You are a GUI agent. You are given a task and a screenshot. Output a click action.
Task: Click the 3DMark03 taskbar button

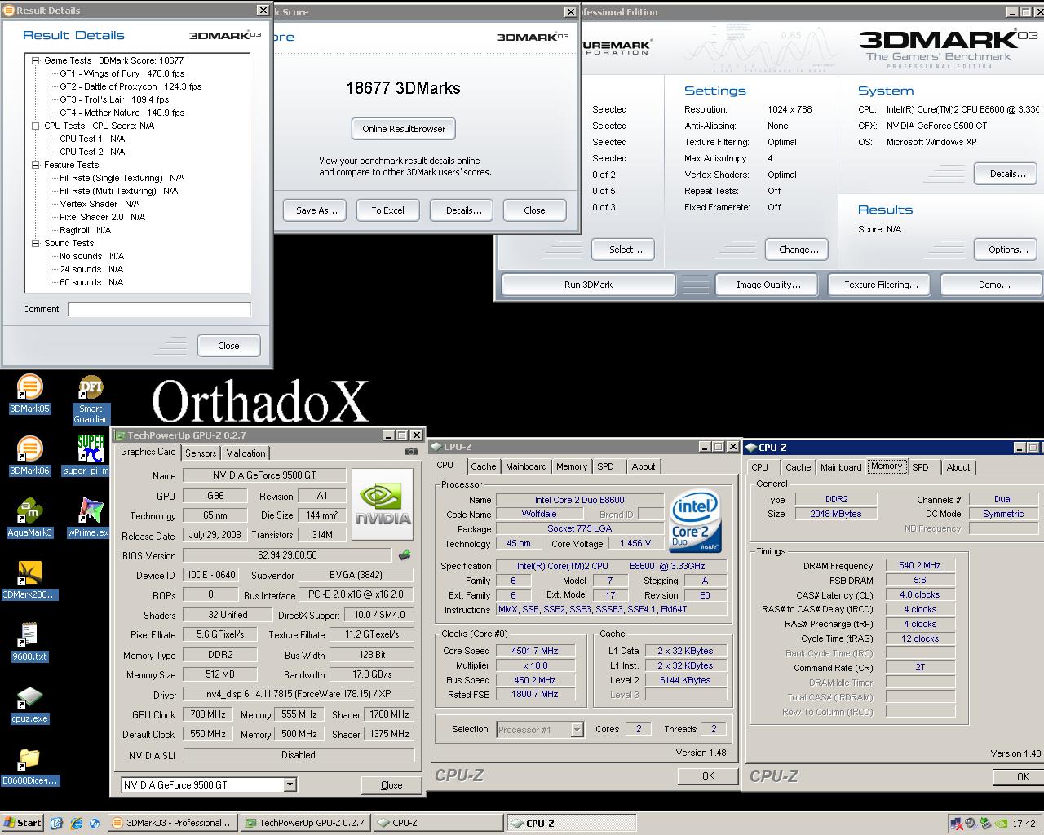pos(173,823)
